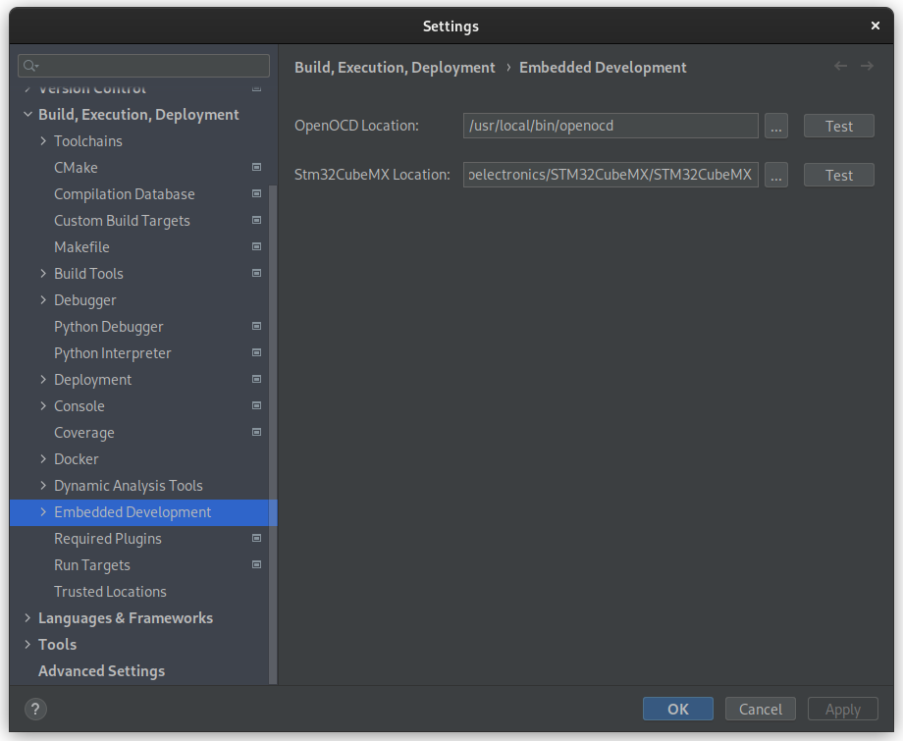Click the back navigation arrow

click(x=840, y=67)
